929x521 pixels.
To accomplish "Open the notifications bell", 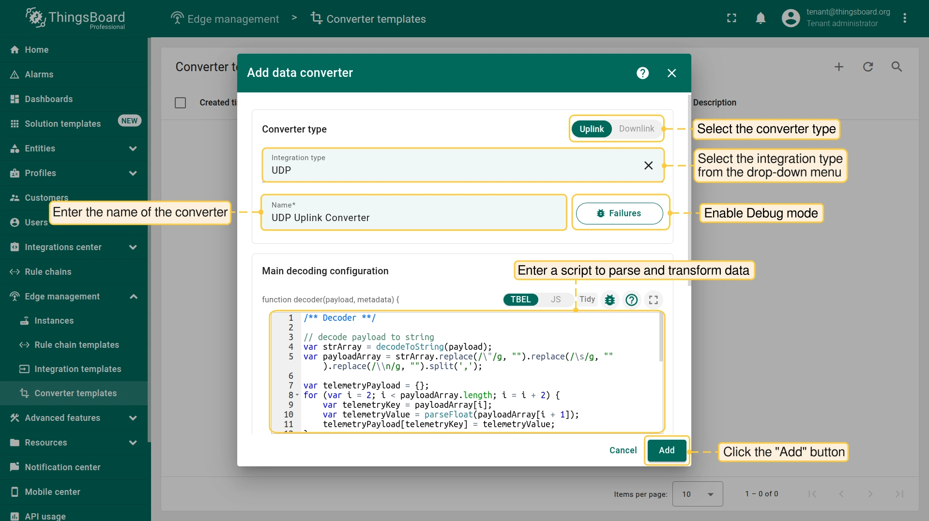I will pos(761,18).
